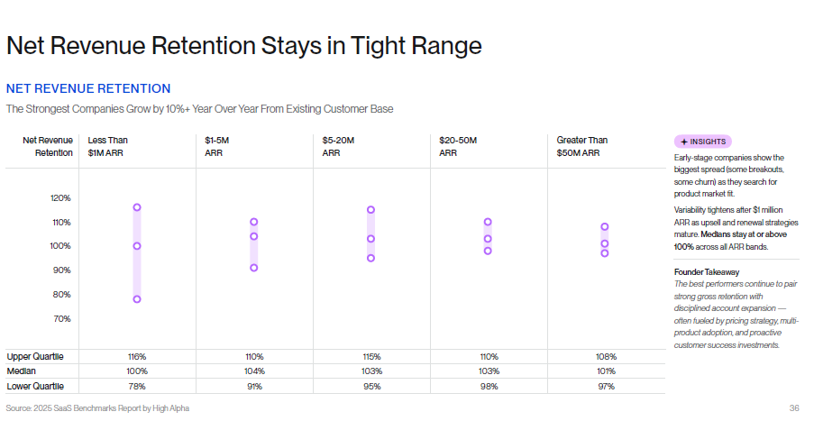
Task: Click the blue NET REVENUE RETENTION section heading
Action: tap(88, 88)
